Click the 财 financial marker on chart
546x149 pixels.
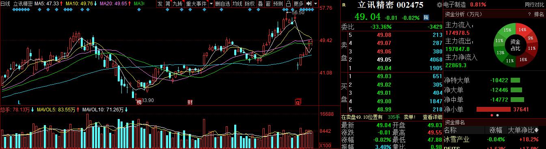coord(190,102)
